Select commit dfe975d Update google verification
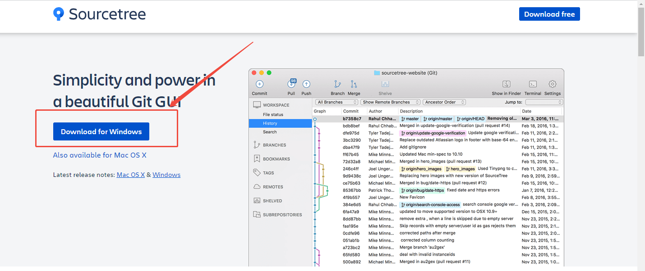 438,133
